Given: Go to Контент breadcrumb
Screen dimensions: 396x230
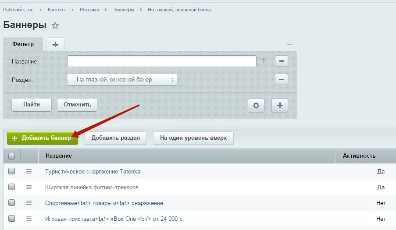Looking at the screenshot, I should pyautogui.click(x=57, y=10).
